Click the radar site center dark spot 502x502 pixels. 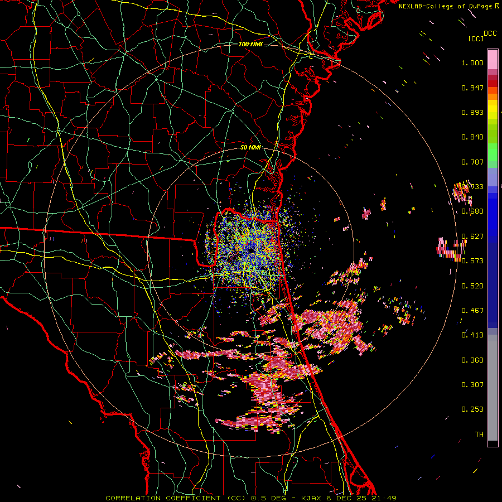click(252, 250)
